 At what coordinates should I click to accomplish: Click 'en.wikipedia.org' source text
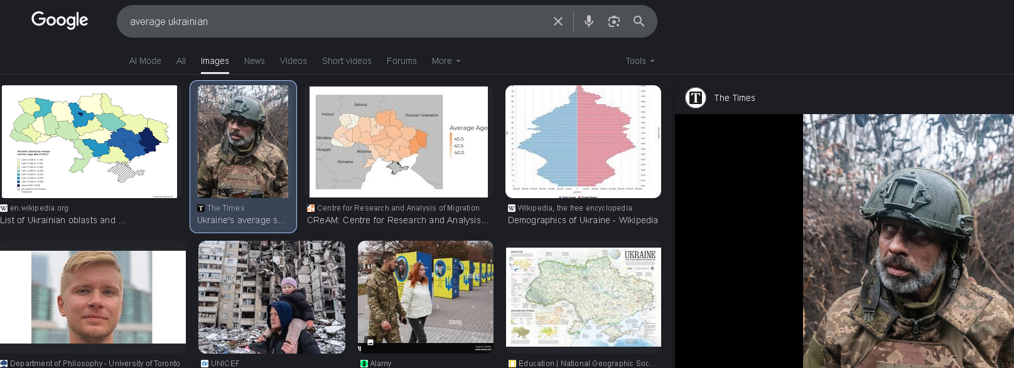coord(39,208)
